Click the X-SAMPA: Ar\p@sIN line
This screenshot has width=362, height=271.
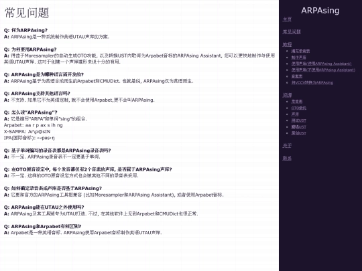tap(27, 132)
